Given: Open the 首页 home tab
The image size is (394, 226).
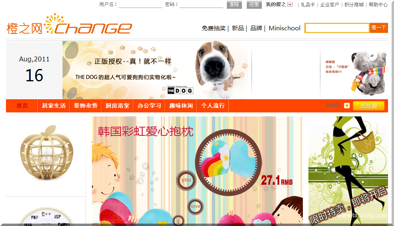Looking at the screenshot, I should click(22, 106).
